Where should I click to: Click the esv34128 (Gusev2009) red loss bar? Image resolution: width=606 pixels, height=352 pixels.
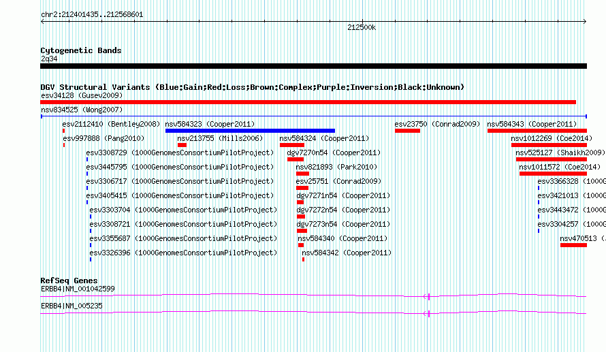308,102
